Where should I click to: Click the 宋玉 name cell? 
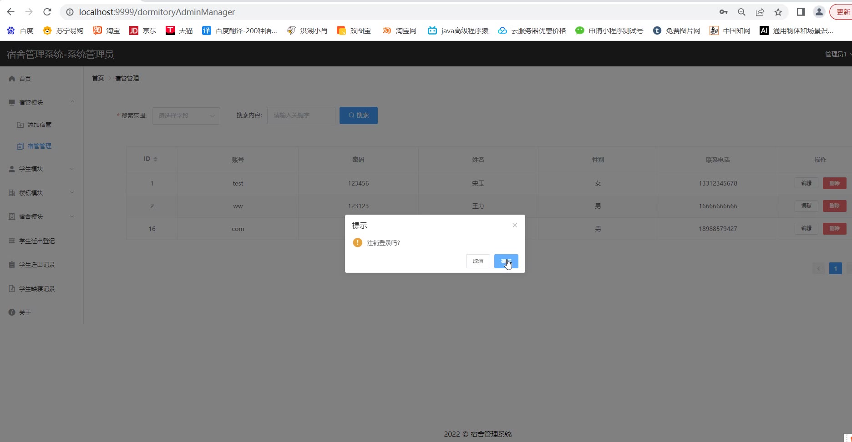click(x=478, y=183)
